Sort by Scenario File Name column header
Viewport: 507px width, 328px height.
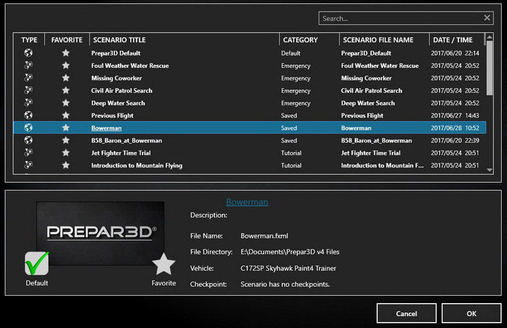coord(378,40)
